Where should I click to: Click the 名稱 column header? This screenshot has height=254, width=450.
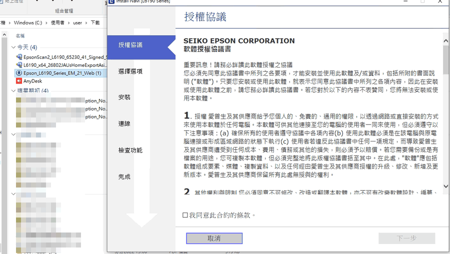(20, 36)
